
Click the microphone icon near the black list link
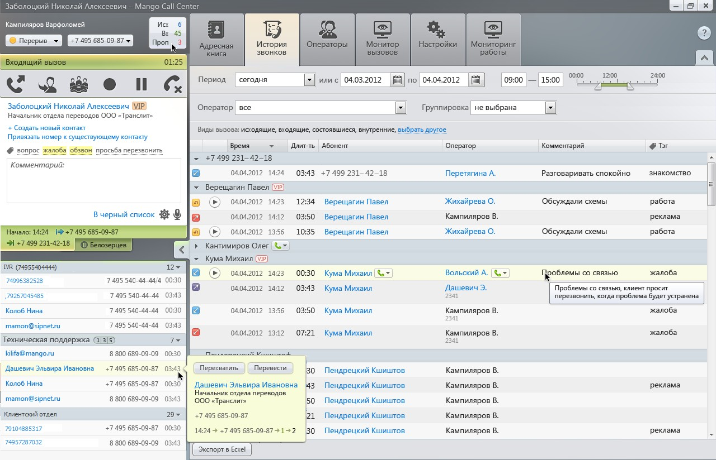[x=178, y=214]
